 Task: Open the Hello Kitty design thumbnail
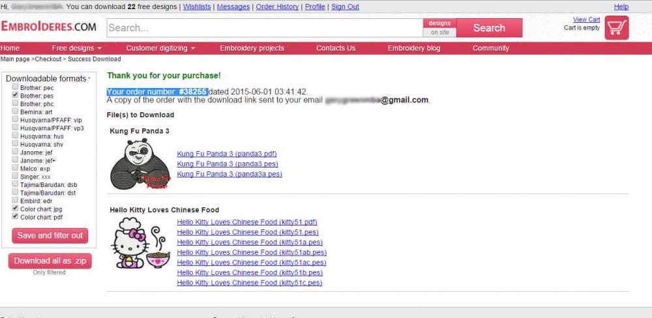pos(140,243)
